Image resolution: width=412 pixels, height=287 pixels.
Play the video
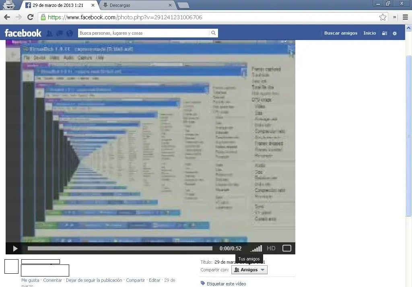(15, 249)
